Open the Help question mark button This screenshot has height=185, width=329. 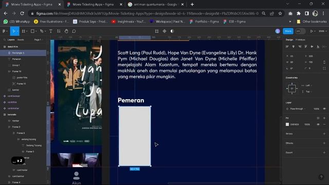[x=321, y=177]
